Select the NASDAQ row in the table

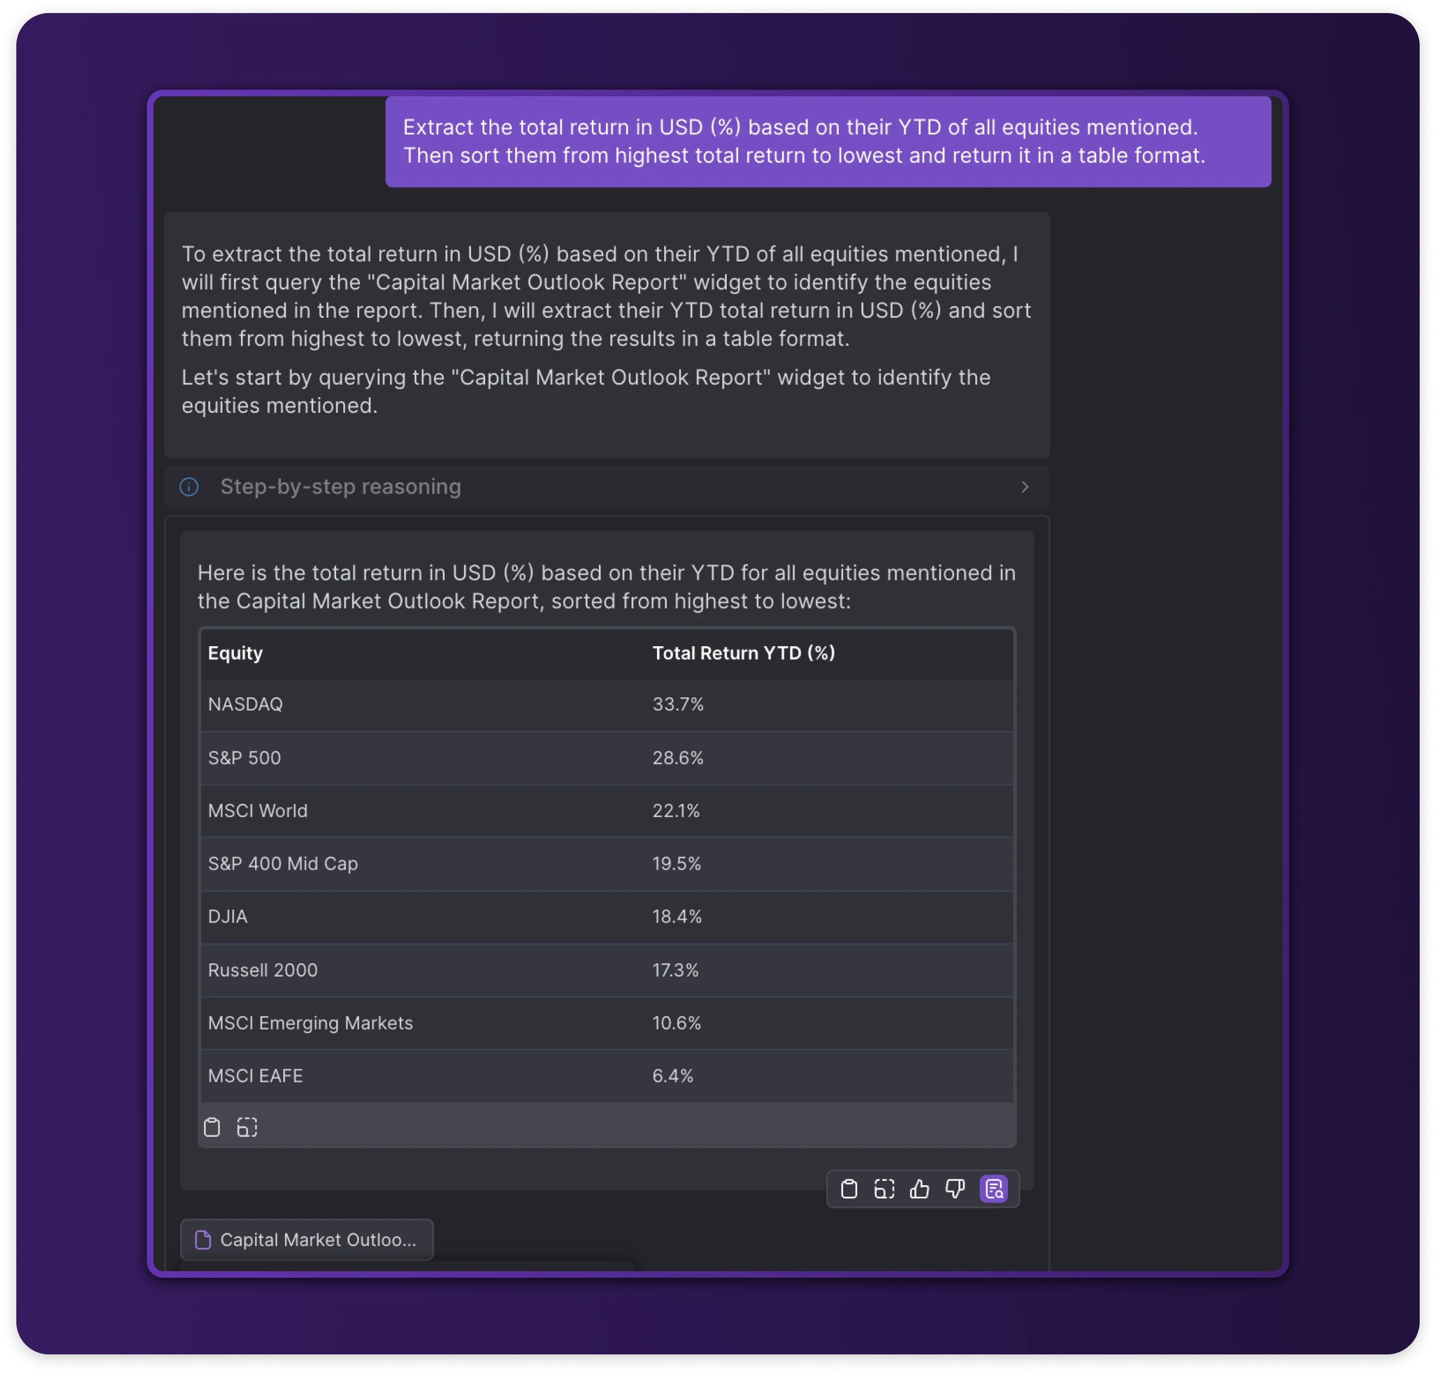coord(245,704)
